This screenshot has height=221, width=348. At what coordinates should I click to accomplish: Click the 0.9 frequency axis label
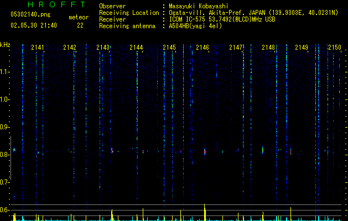point(4,127)
